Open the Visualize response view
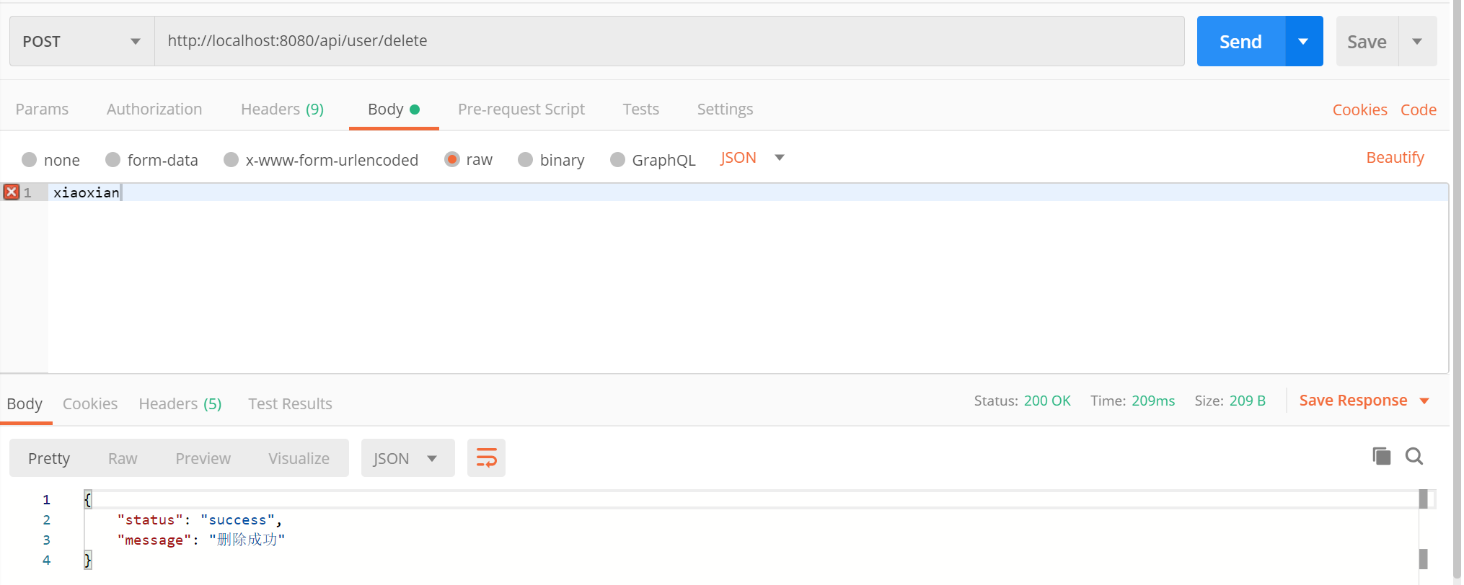1464x585 pixels. click(299, 458)
